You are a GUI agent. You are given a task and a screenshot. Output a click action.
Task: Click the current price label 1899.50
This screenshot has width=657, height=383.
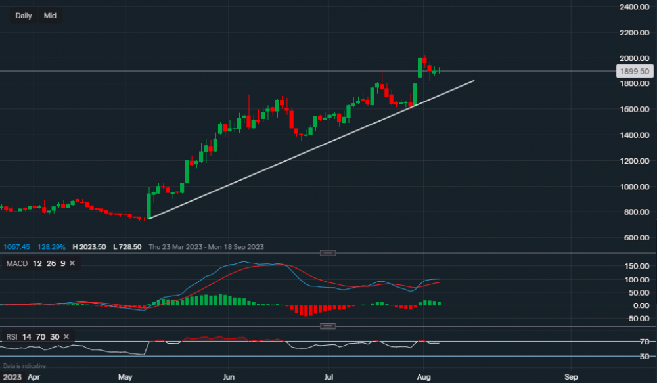(633, 71)
